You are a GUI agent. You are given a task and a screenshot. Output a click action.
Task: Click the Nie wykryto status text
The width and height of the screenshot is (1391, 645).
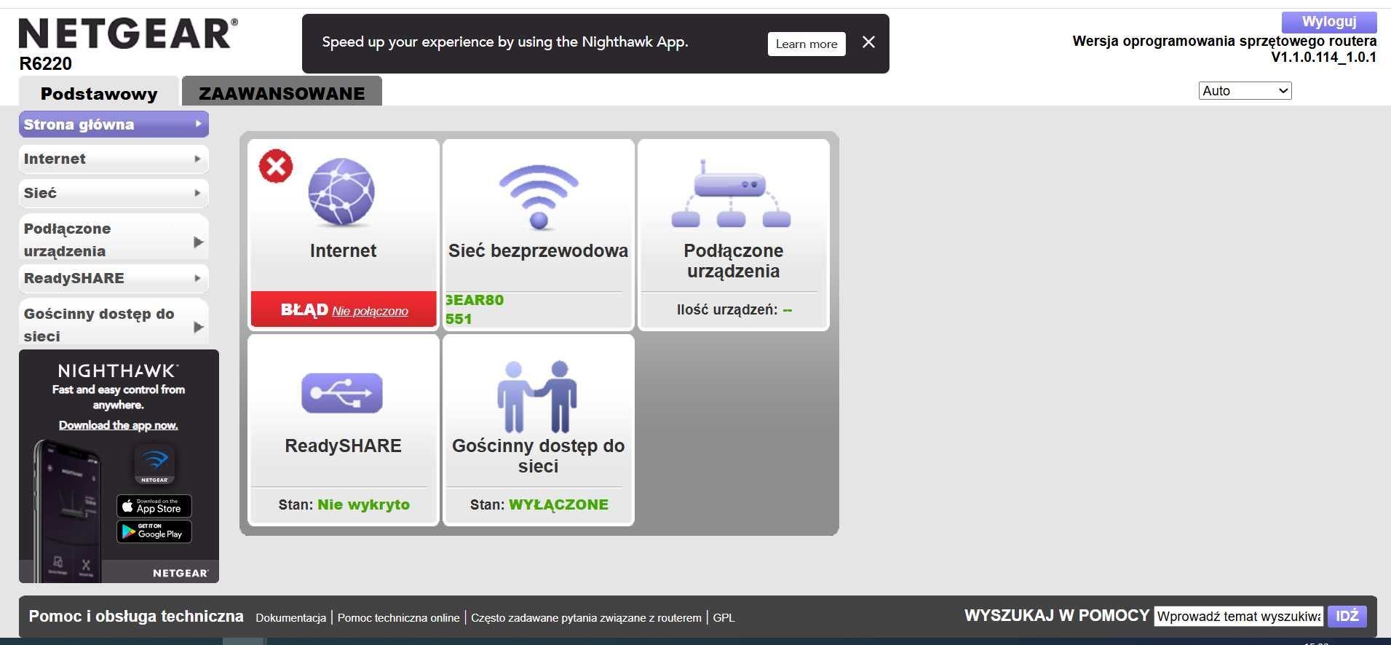point(364,504)
